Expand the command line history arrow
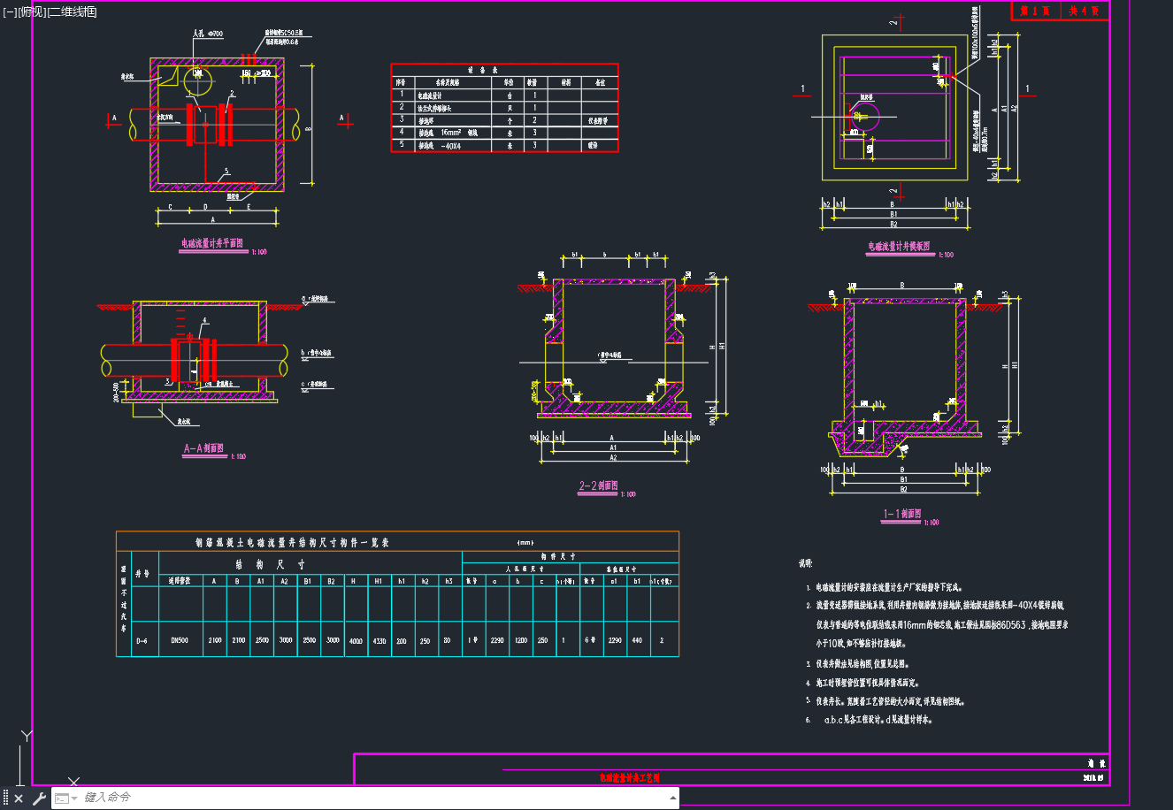1173x810 pixels. [x=673, y=799]
